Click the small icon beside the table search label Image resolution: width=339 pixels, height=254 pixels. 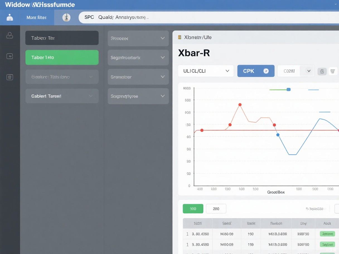tap(307, 209)
